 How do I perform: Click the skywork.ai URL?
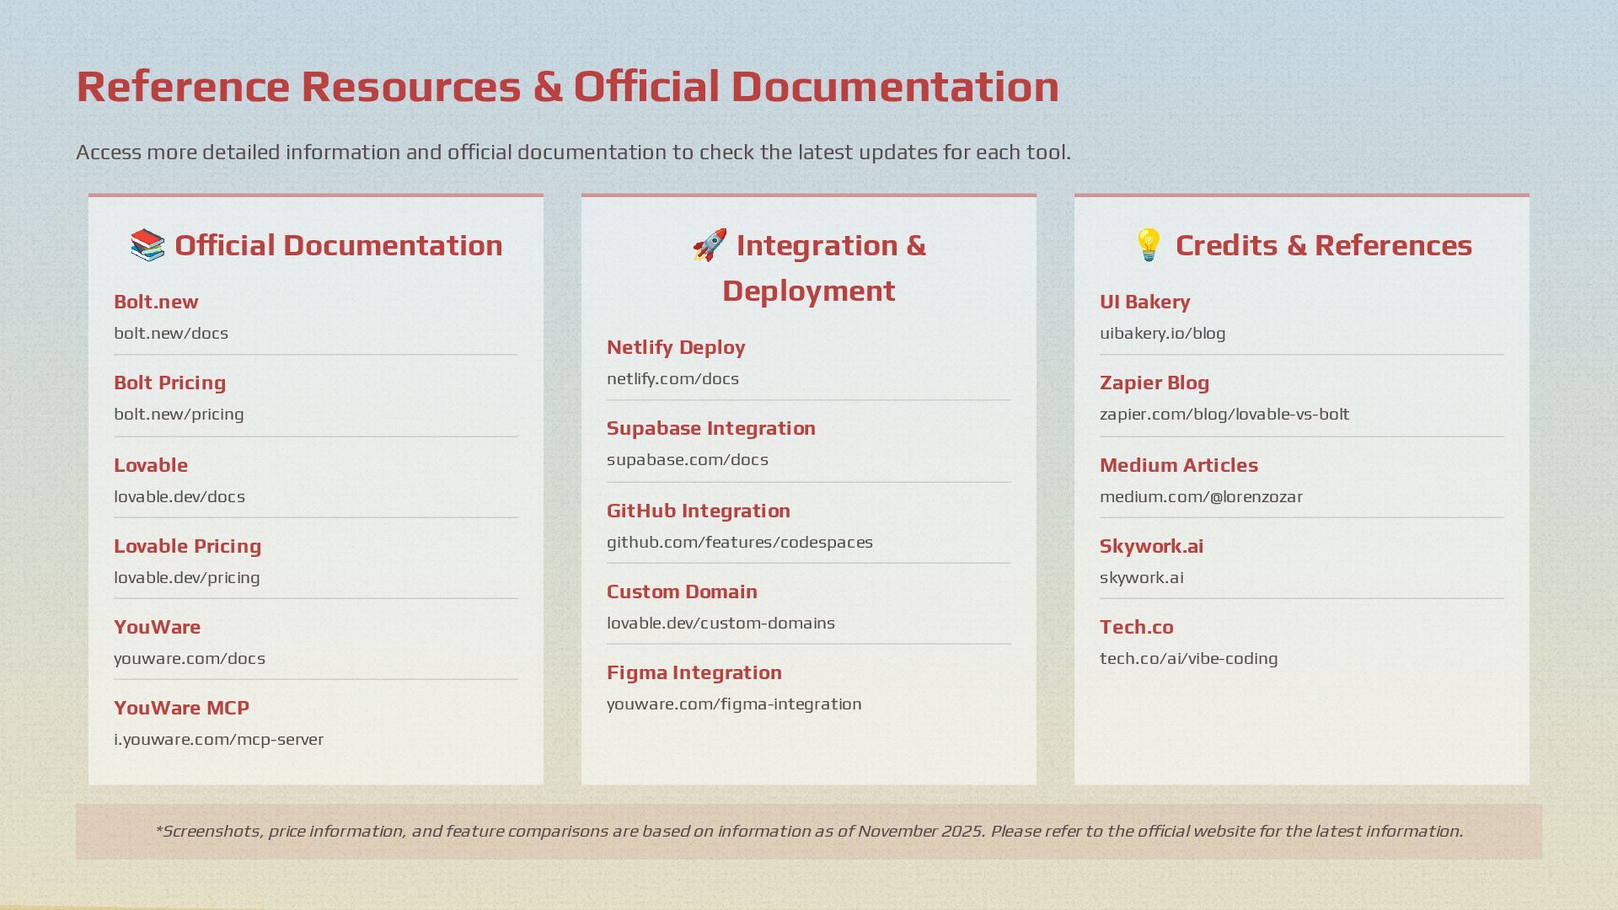point(1141,578)
